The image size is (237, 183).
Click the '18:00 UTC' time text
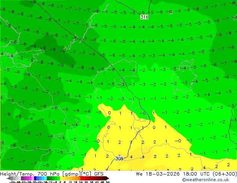point(197,174)
